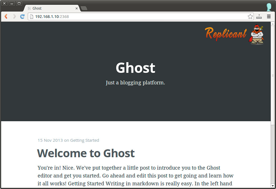The image size is (276, 189).
Task: Close the browser window
Action: pyautogui.click(x=4, y=3)
